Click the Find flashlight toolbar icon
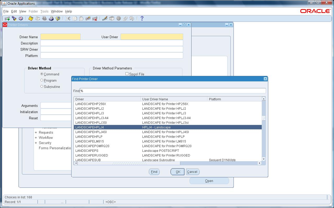Screen dimensions: 334x208 point(14,18)
